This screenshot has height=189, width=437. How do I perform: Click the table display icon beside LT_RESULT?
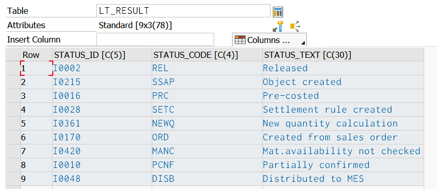(x=278, y=12)
